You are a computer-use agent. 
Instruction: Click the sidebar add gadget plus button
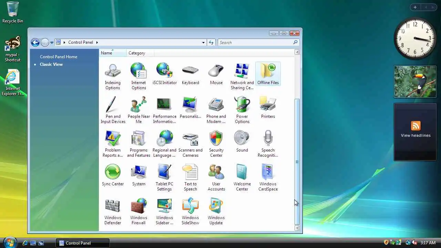[415, 7]
